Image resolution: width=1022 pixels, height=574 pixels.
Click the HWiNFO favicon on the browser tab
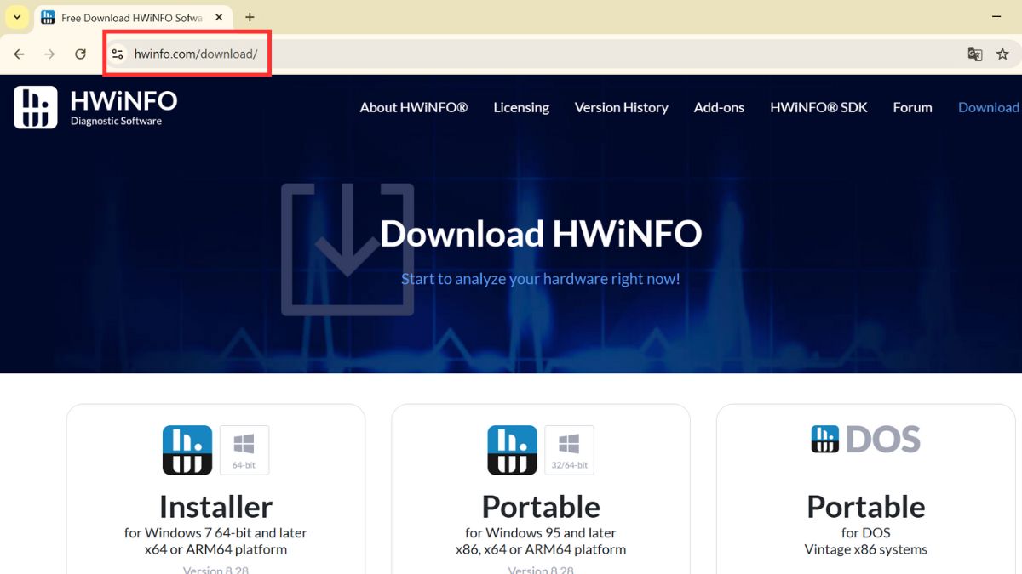click(48, 17)
